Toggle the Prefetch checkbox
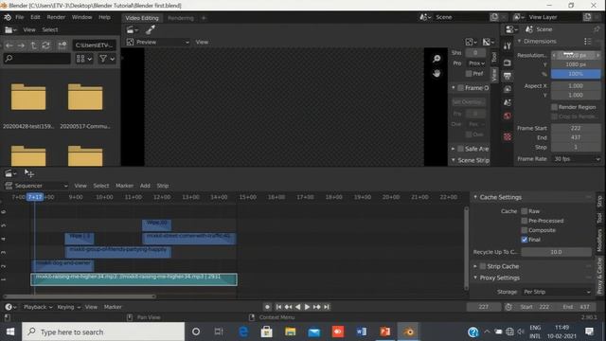 click(x=469, y=74)
